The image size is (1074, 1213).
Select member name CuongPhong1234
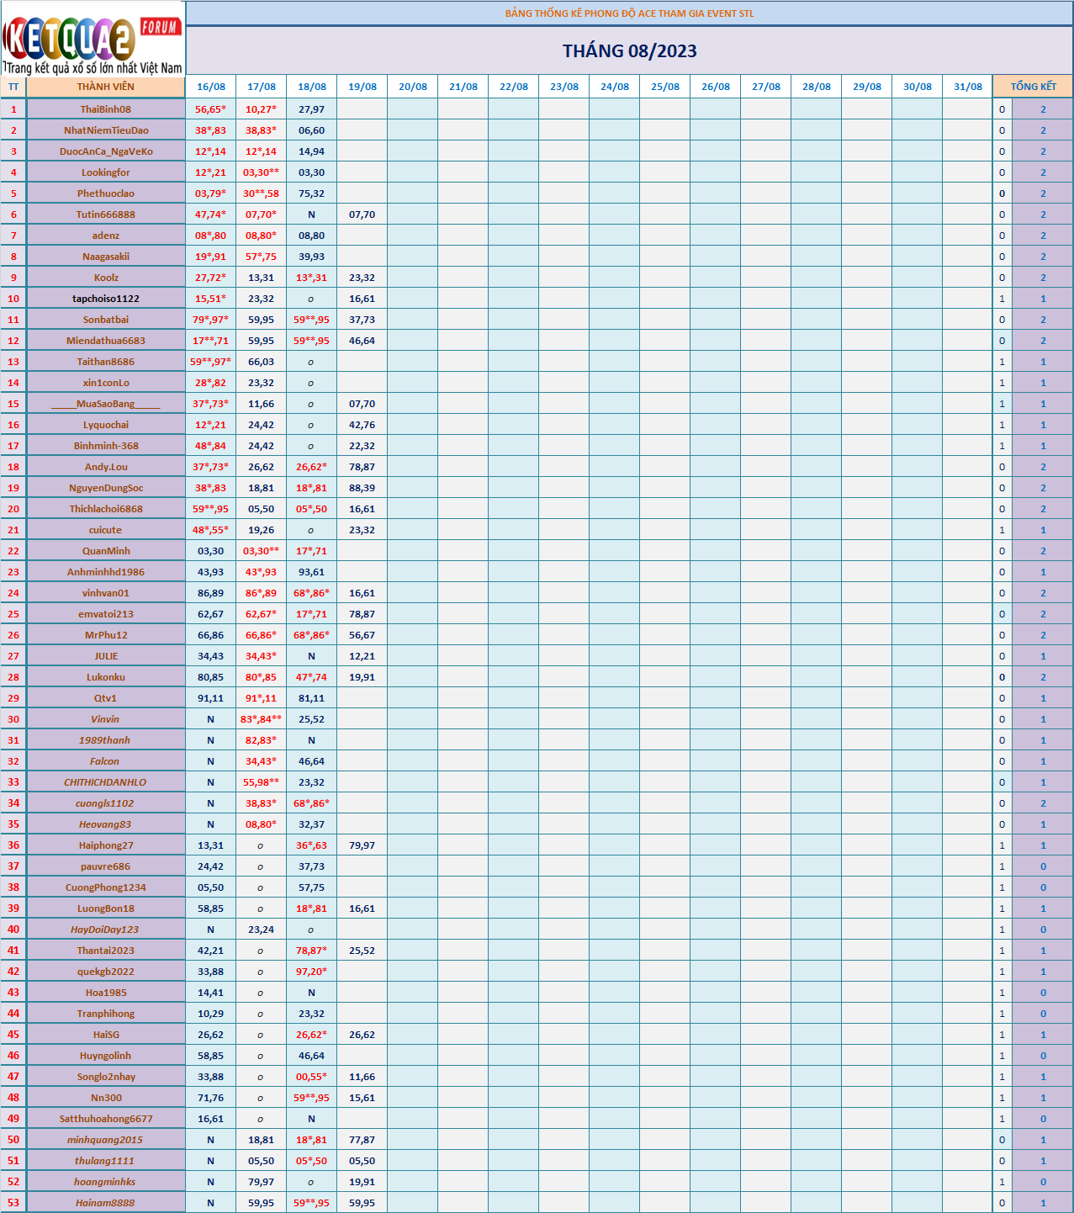tap(106, 887)
